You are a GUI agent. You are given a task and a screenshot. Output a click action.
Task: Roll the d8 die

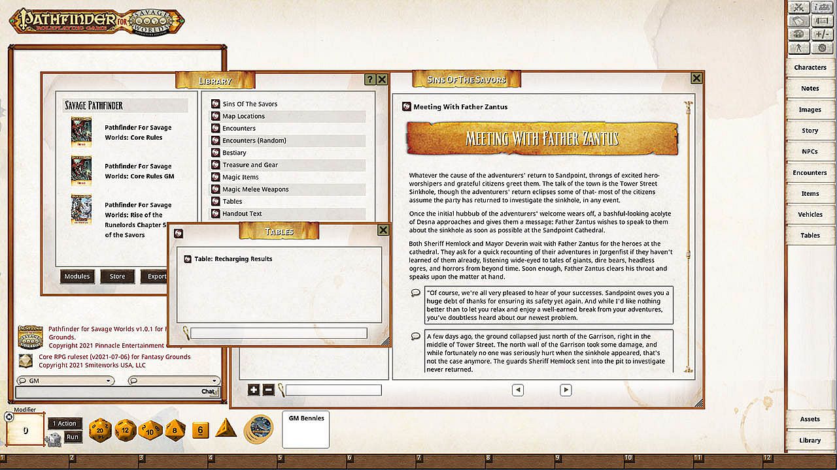pos(175,430)
